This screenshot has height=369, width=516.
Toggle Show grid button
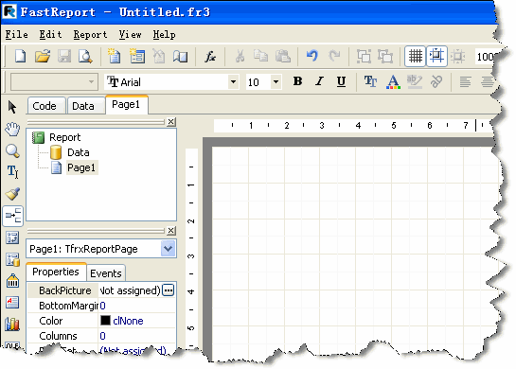coord(415,56)
